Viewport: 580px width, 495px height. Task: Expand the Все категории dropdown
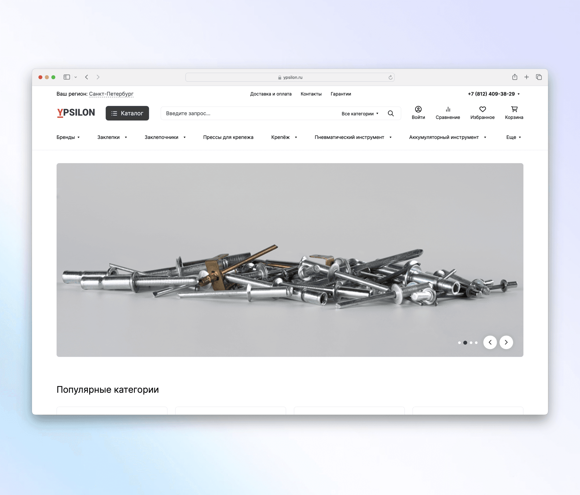[360, 114]
